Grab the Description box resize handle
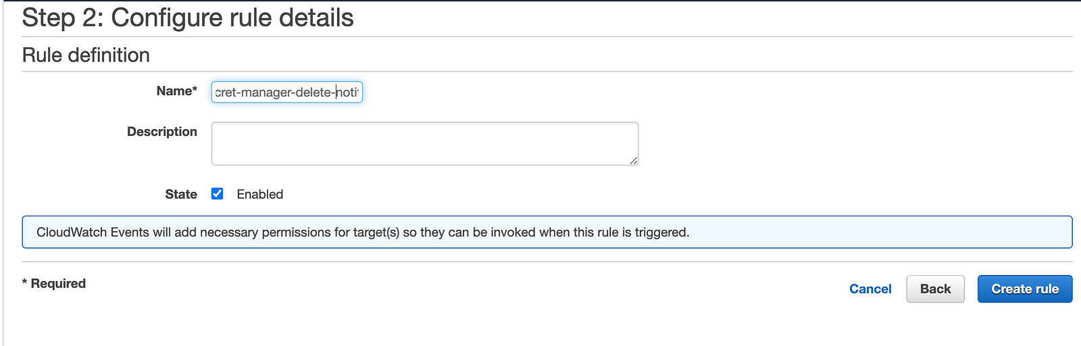1081x346 pixels. pyautogui.click(x=634, y=161)
